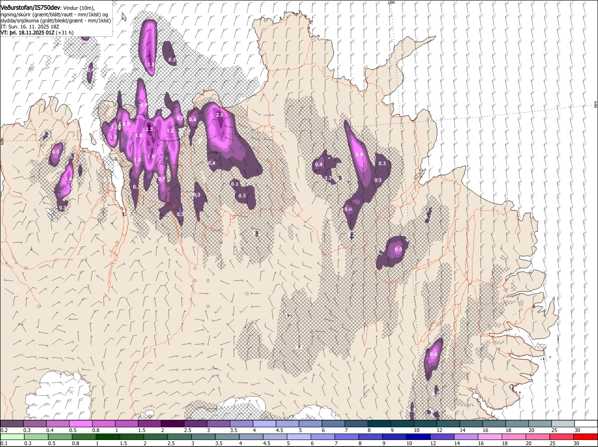
Task: Click the rain legend swatch for 0.8–1 mm
Action: [85, 437]
